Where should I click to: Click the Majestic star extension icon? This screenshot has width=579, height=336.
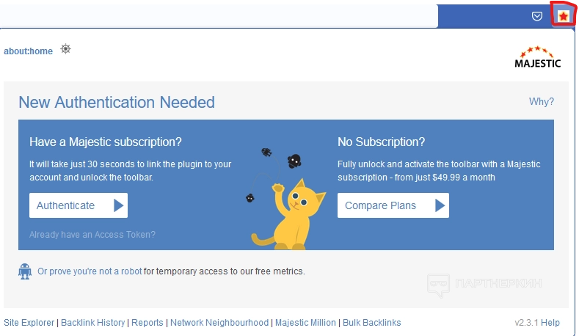point(563,16)
